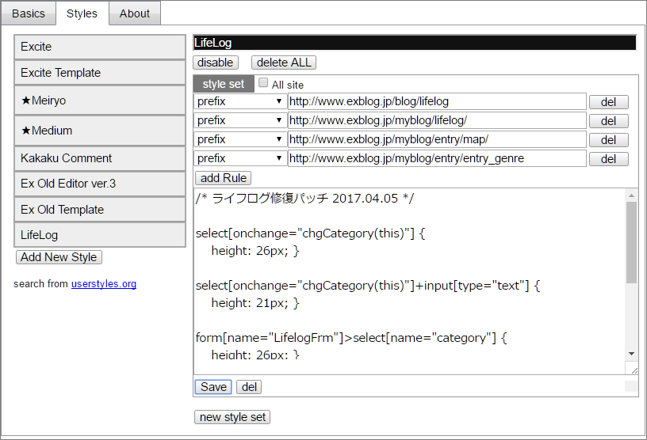
Task: Click the add Rule button
Action: (224, 178)
